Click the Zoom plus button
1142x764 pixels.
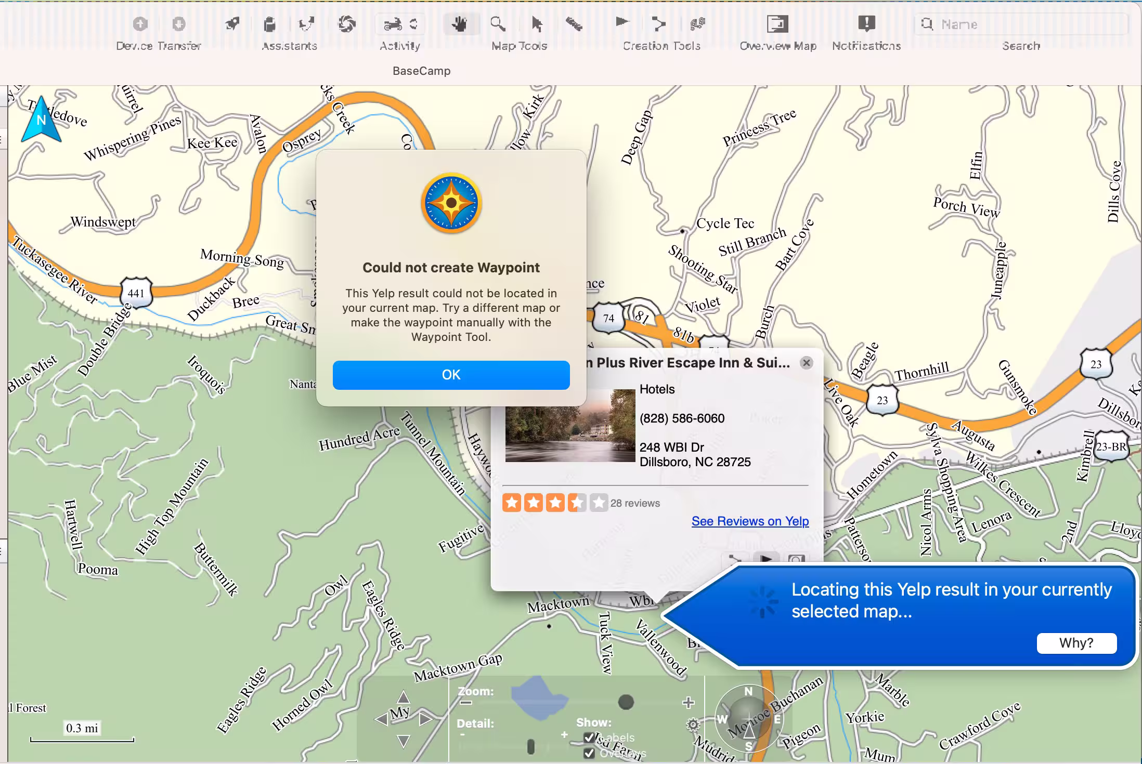point(689,703)
